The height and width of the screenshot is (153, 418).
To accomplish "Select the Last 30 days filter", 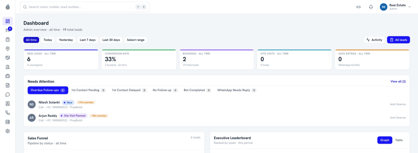I will coord(111,40).
